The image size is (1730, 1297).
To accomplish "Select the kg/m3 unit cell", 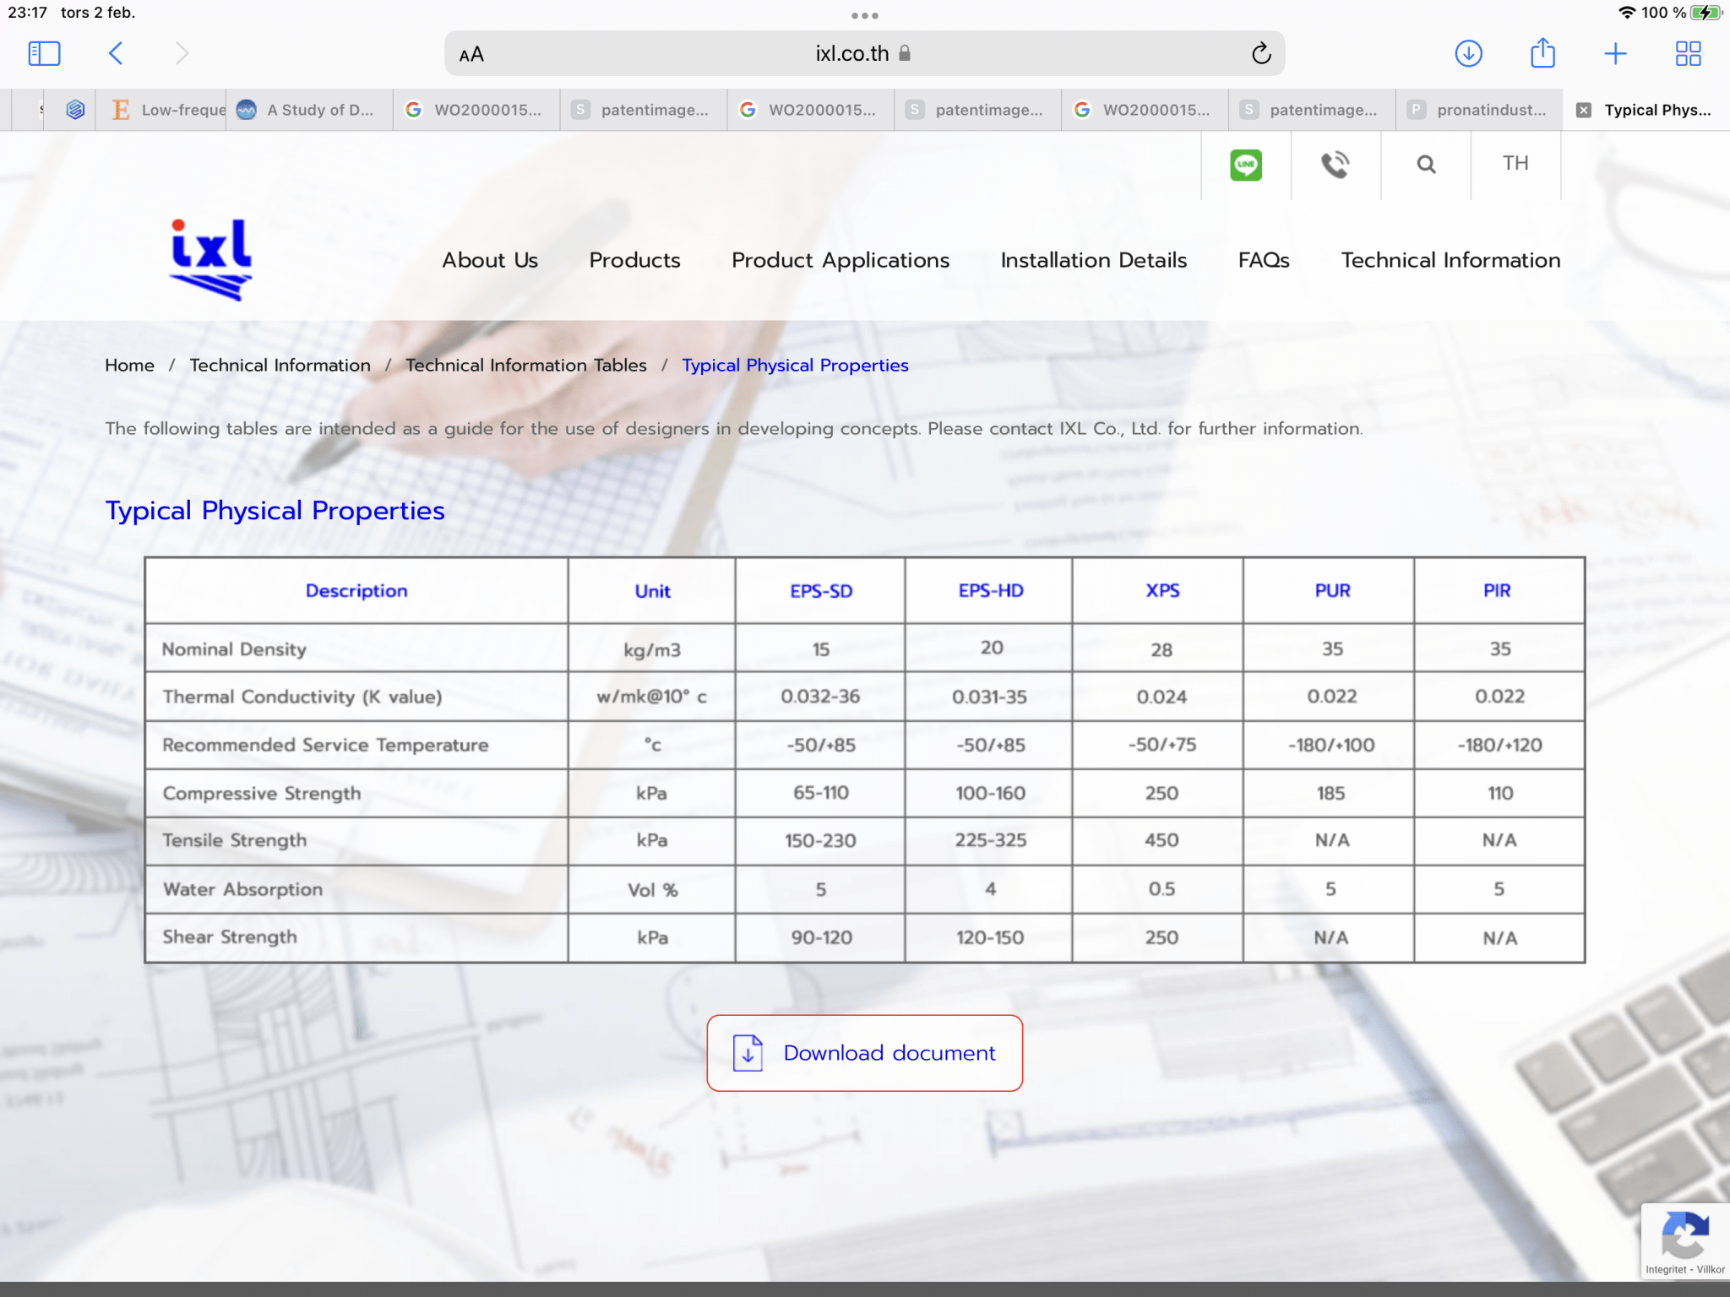I will pyautogui.click(x=651, y=650).
